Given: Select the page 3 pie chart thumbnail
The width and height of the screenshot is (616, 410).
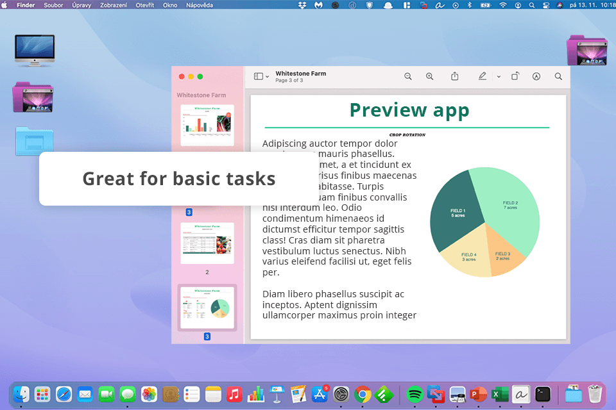Looking at the screenshot, I should (x=207, y=308).
